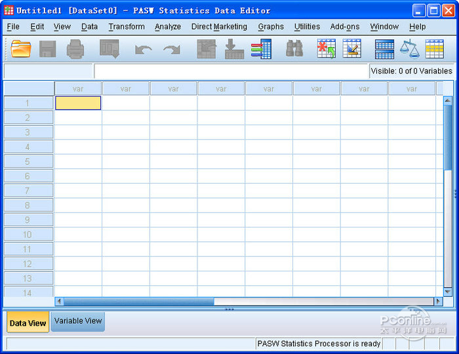Click the Insert Cases icon with red X
Screen dimensions: 459x354
pos(326,49)
